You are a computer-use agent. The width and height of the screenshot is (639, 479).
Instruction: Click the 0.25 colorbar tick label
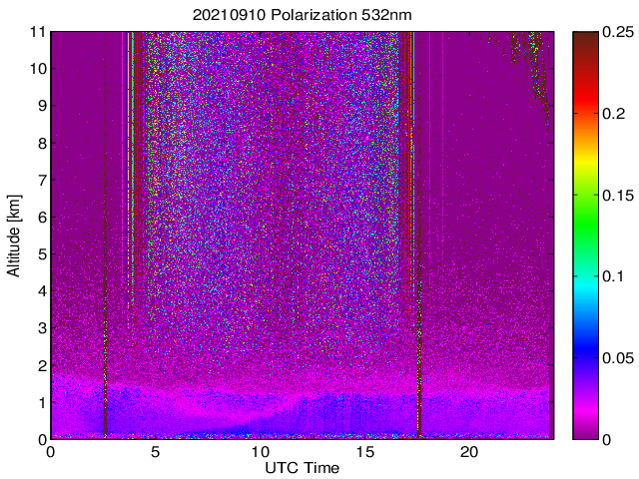617,33
